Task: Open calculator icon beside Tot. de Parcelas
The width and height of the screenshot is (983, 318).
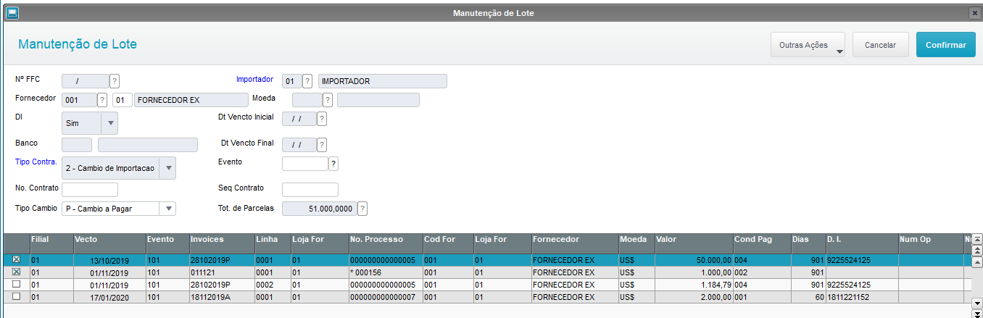Action: click(362, 209)
